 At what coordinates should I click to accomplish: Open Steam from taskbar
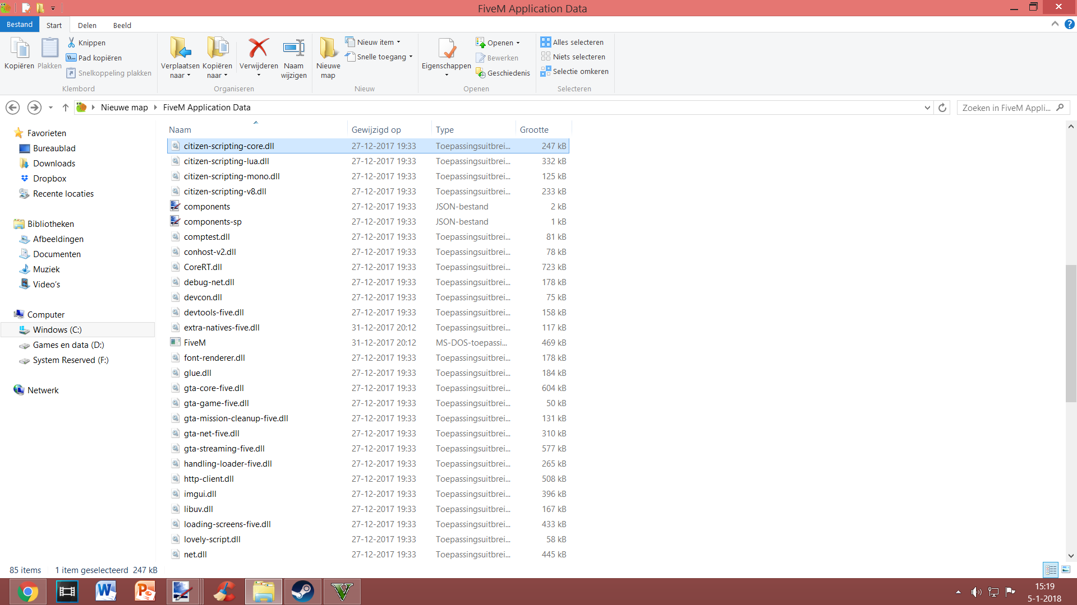pyautogui.click(x=302, y=592)
